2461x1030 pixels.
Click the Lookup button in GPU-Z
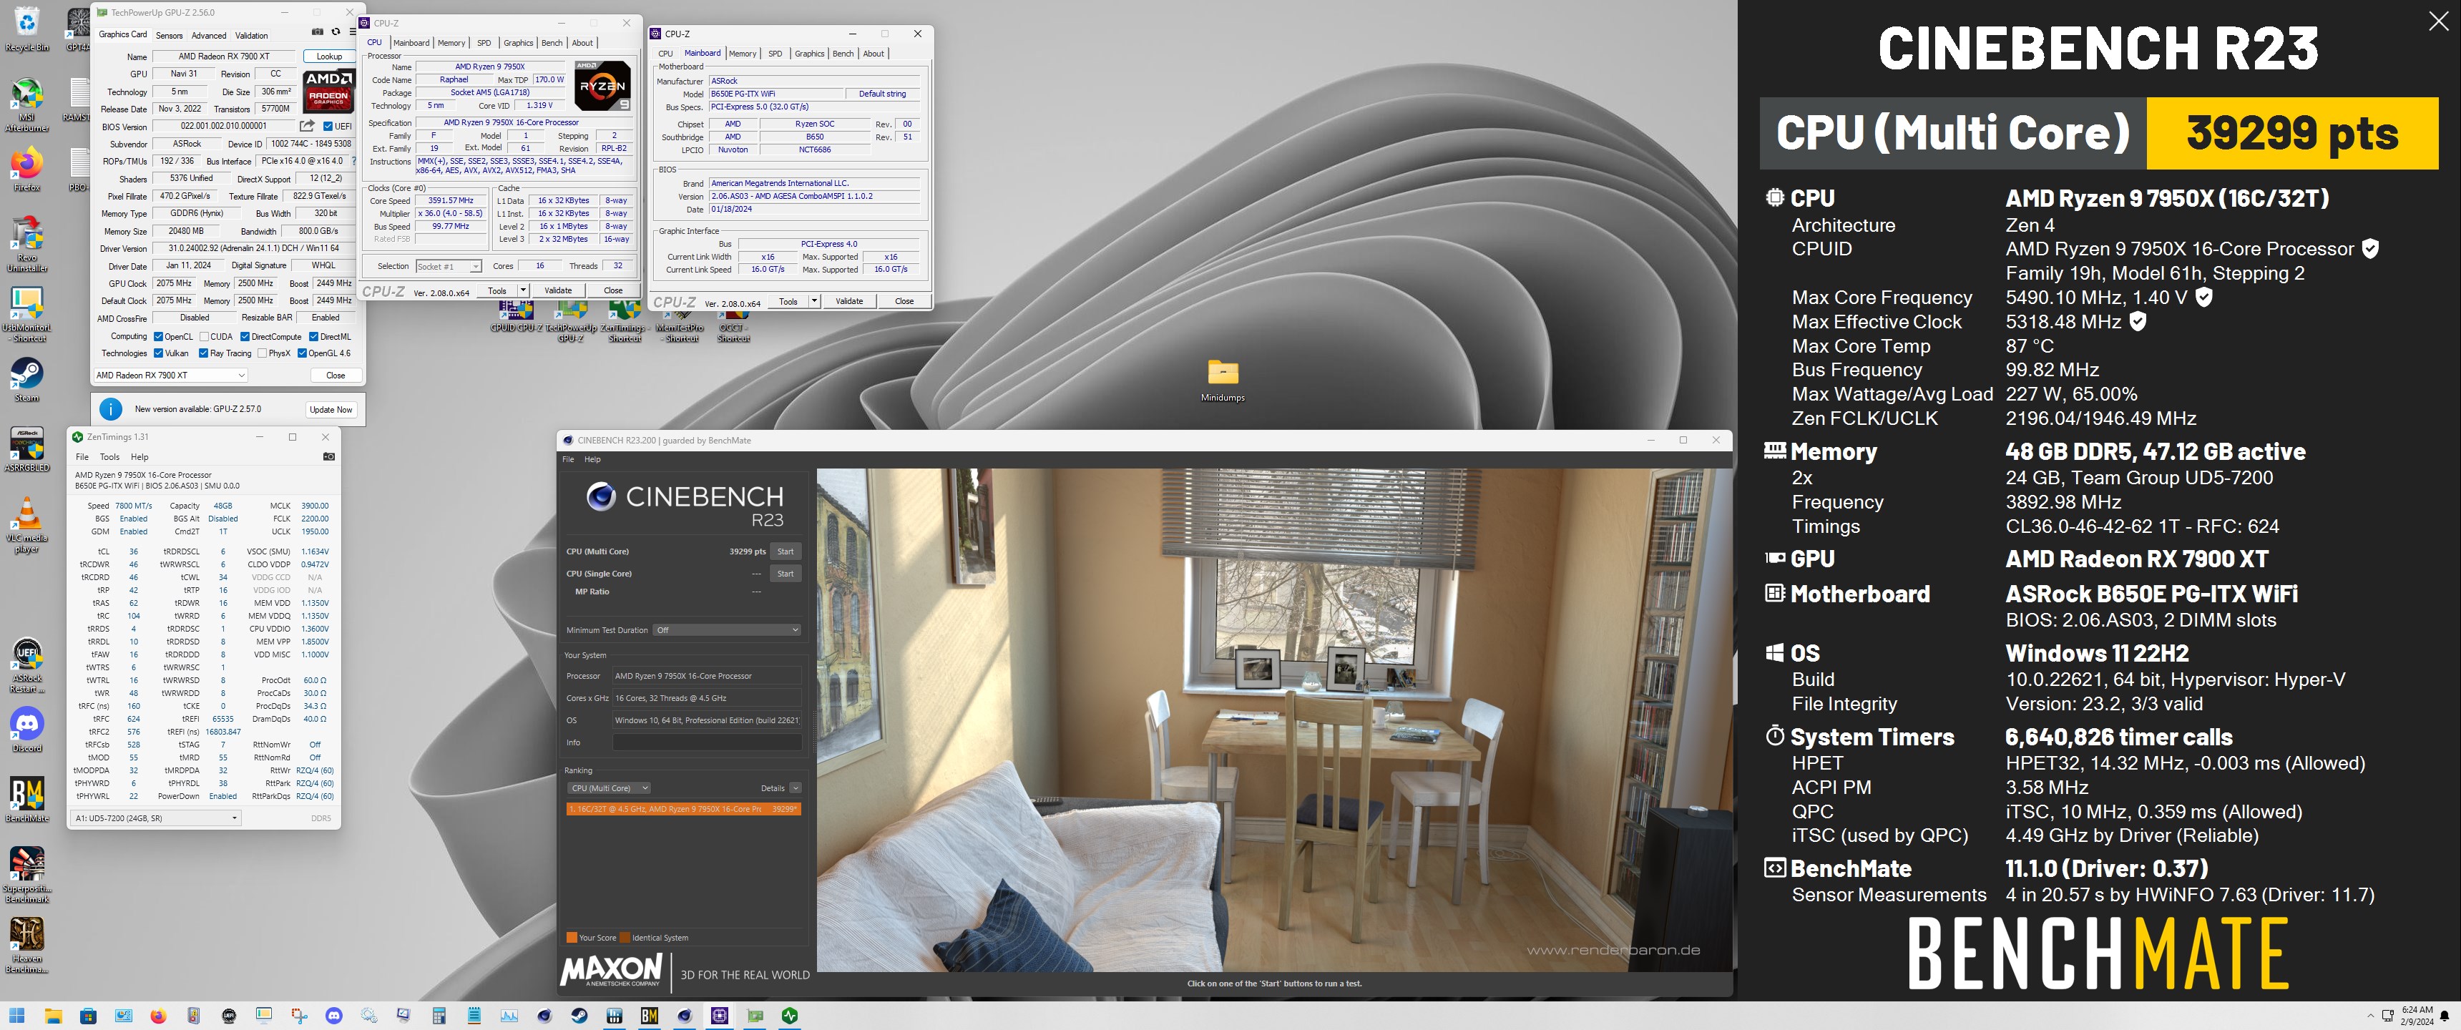(330, 57)
